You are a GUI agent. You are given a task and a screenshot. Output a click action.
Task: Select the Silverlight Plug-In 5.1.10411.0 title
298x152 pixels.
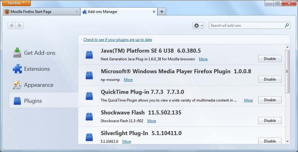point(141,133)
